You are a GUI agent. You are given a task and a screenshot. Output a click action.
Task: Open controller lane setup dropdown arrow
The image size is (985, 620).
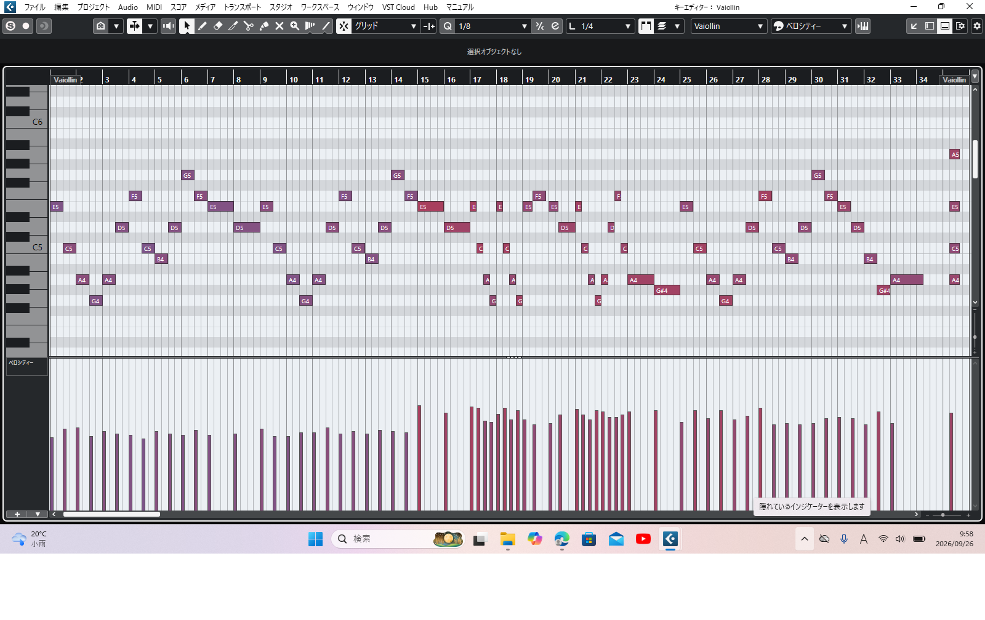pos(38,514)
